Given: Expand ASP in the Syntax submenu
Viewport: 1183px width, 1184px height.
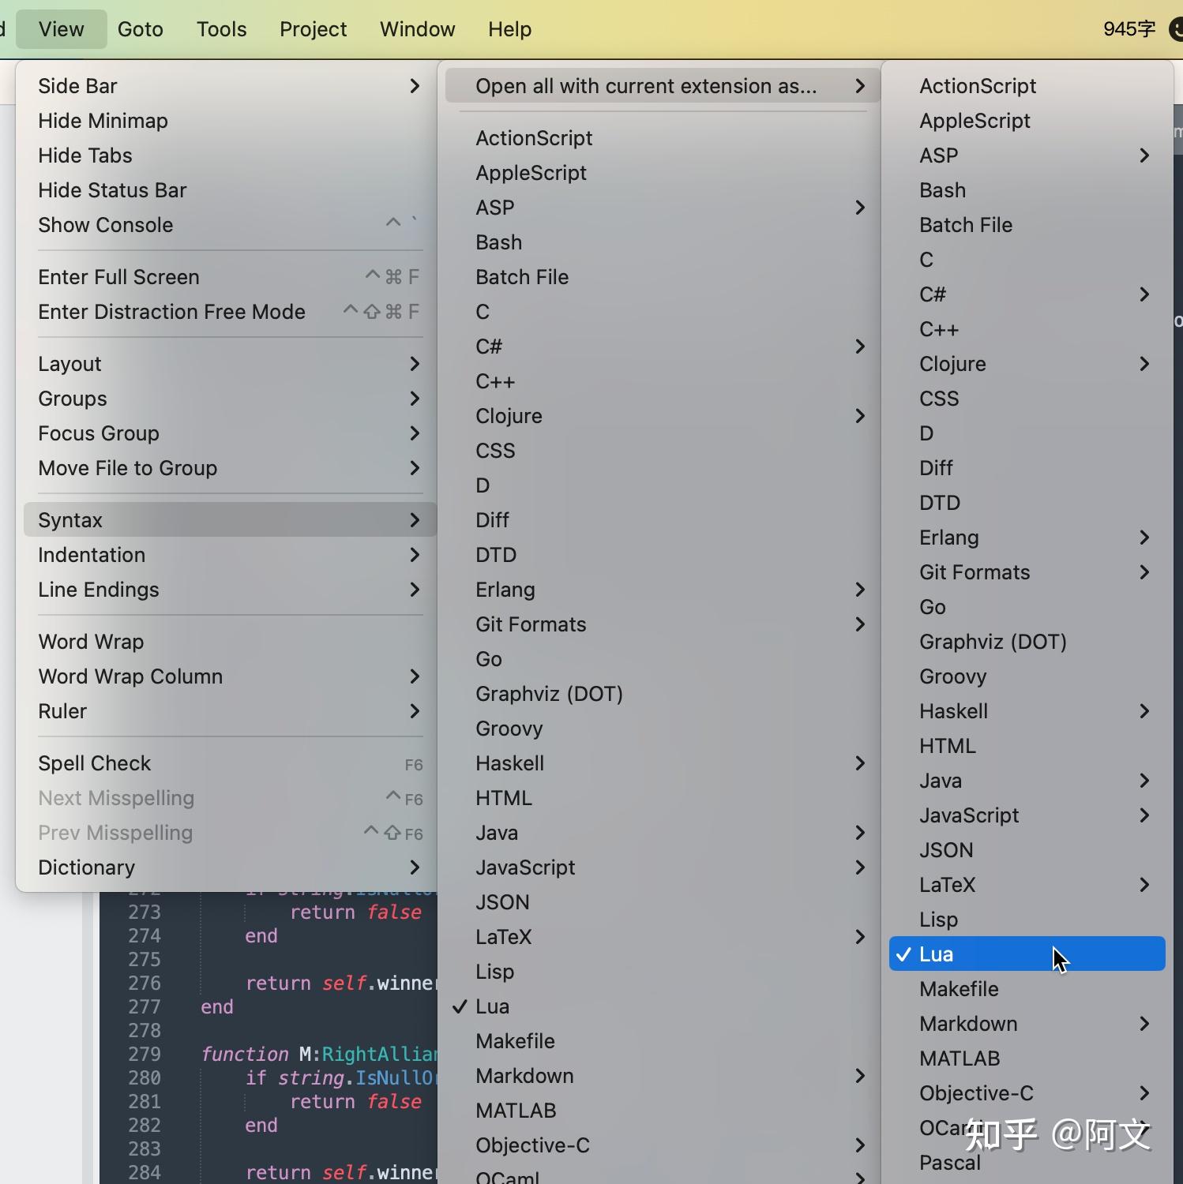Looking at the screenshot, I should (x=662, y=208).
